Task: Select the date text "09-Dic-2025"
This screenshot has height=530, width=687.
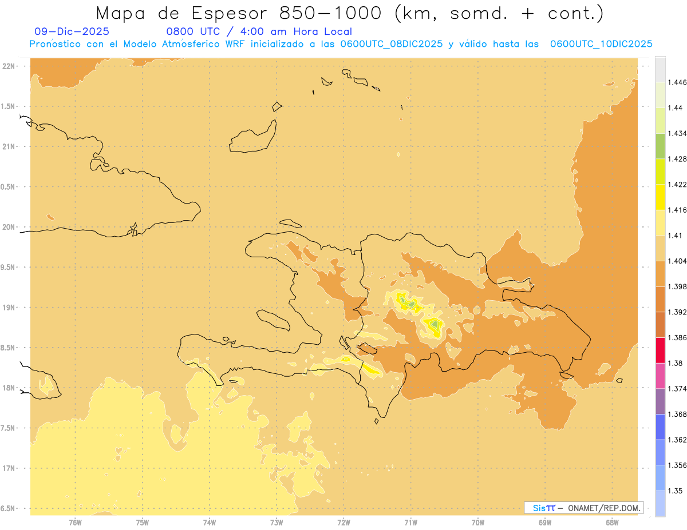Action: 72,31
